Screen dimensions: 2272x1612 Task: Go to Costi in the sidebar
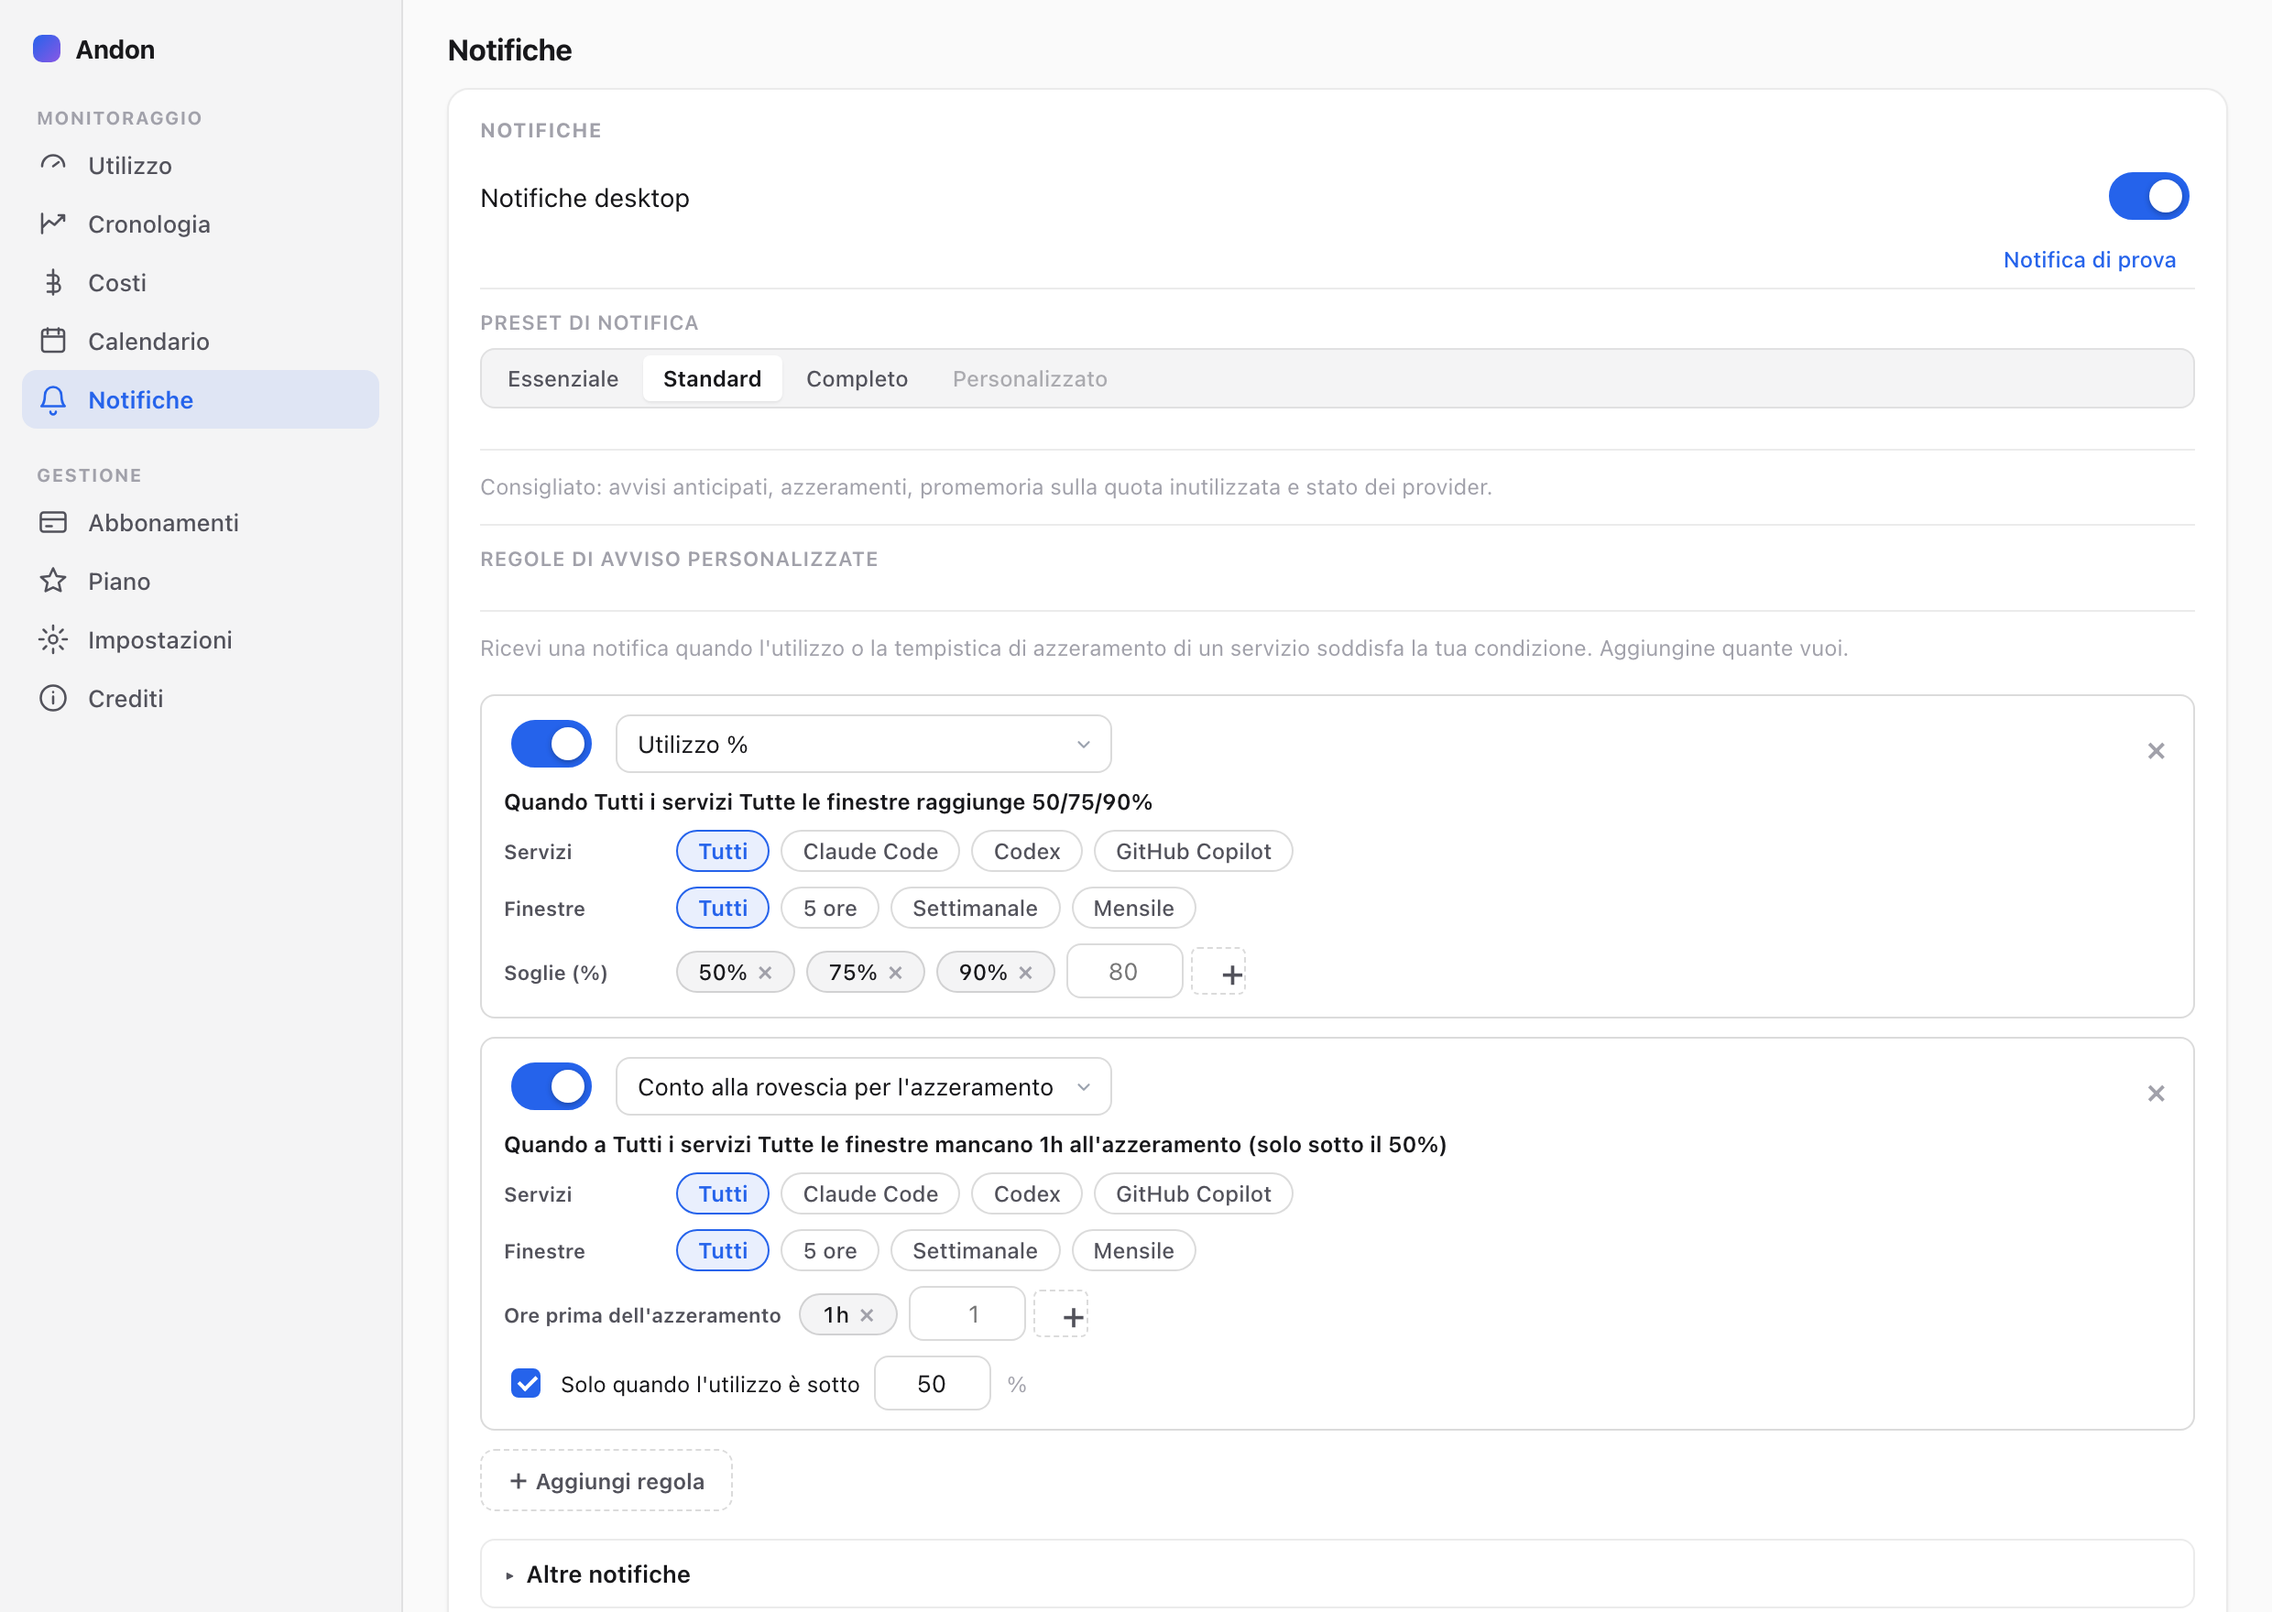tap(201, 283)
